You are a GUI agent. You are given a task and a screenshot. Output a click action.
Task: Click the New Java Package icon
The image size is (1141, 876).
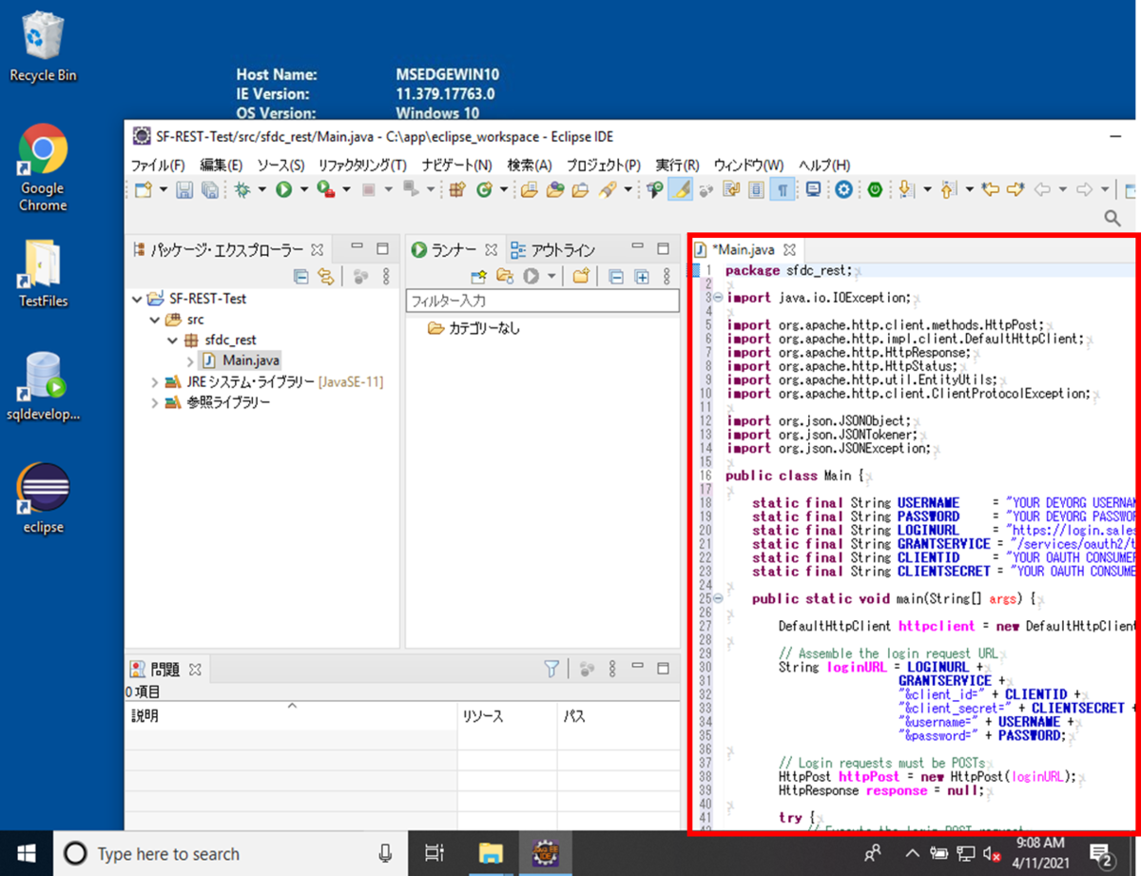457,190
